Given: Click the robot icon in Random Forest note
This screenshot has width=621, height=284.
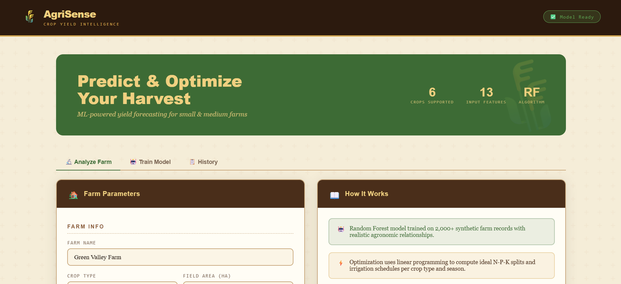Looking at the screenshot, I should click(341, 229).
